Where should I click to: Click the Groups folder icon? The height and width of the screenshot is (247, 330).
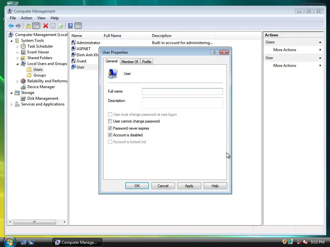(x=29, y=75)
